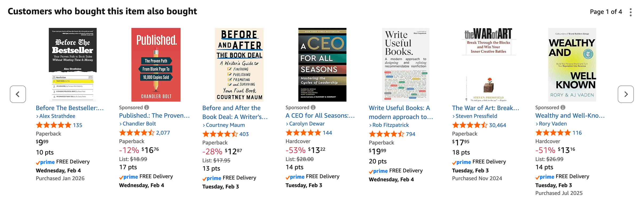Viewport: 641px width, 213px height.
Task: Open star ratings for Before The Bestseller
Action: 53,125
